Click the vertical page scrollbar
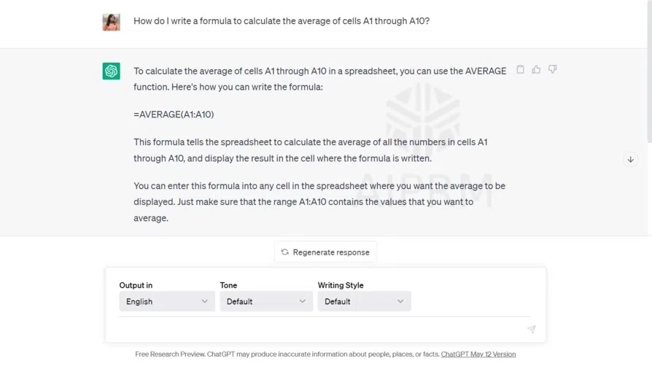This screenshot has height=372, width=652. click(x=648, y=73)
